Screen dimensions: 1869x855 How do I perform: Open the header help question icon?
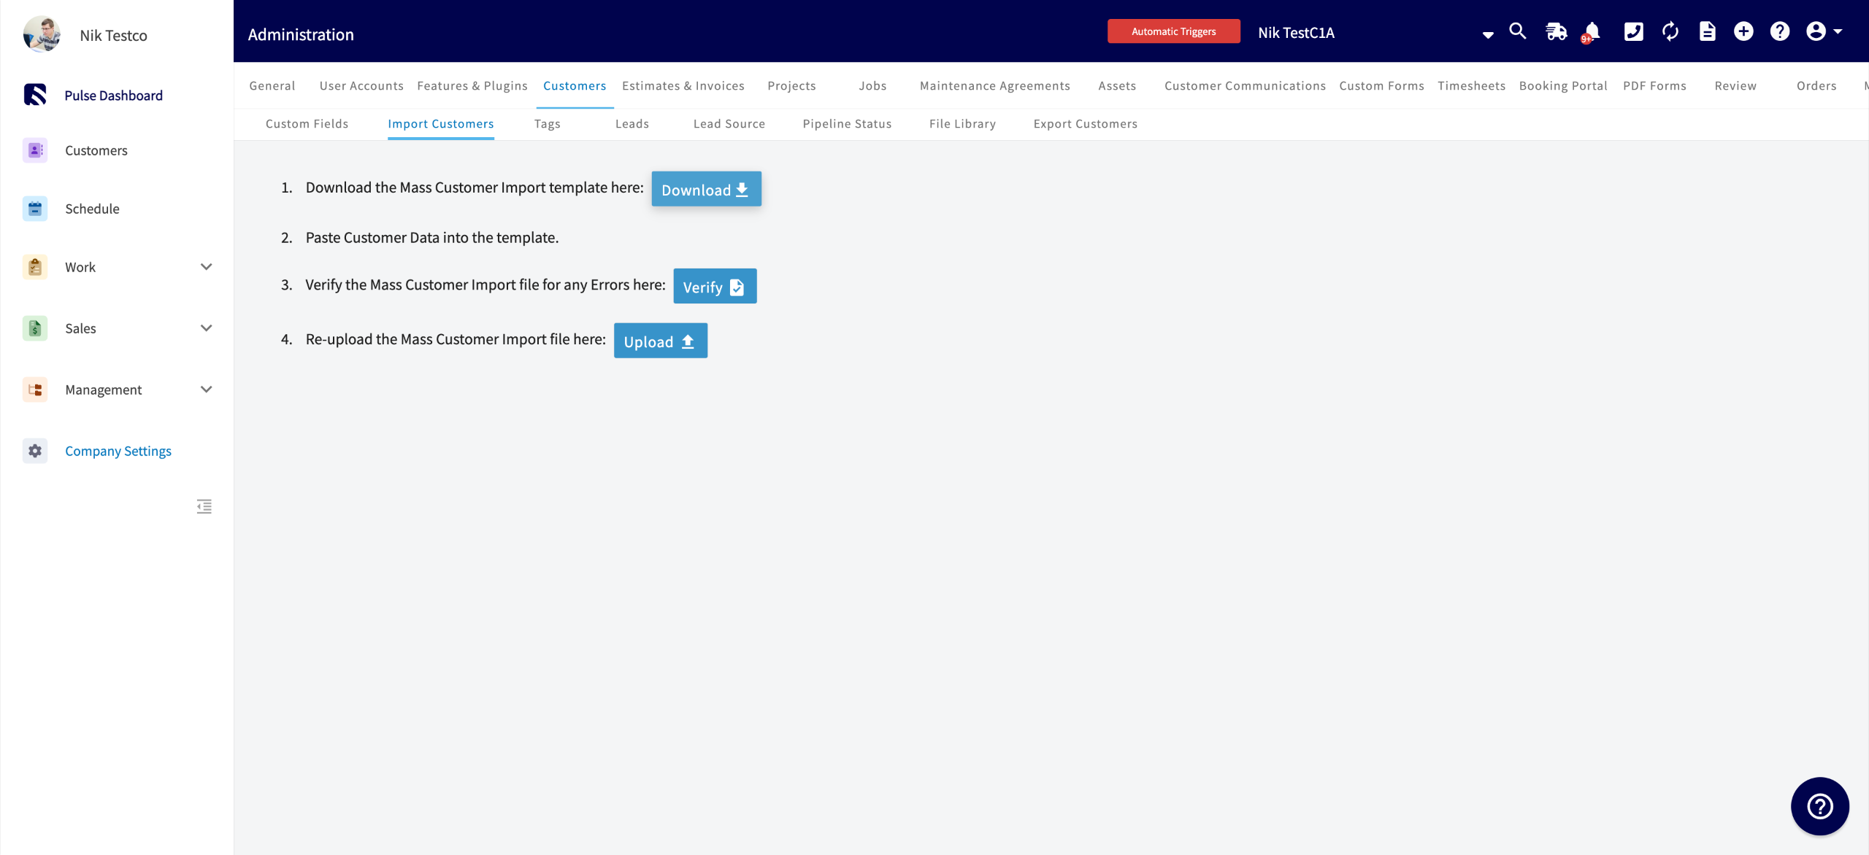click(1780, 31)
